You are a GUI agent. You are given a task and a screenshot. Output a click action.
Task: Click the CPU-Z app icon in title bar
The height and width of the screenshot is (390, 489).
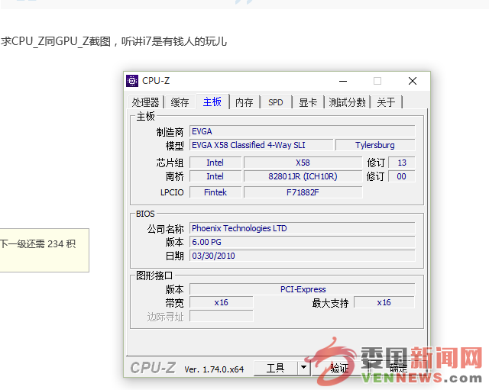tap(132, 81)
